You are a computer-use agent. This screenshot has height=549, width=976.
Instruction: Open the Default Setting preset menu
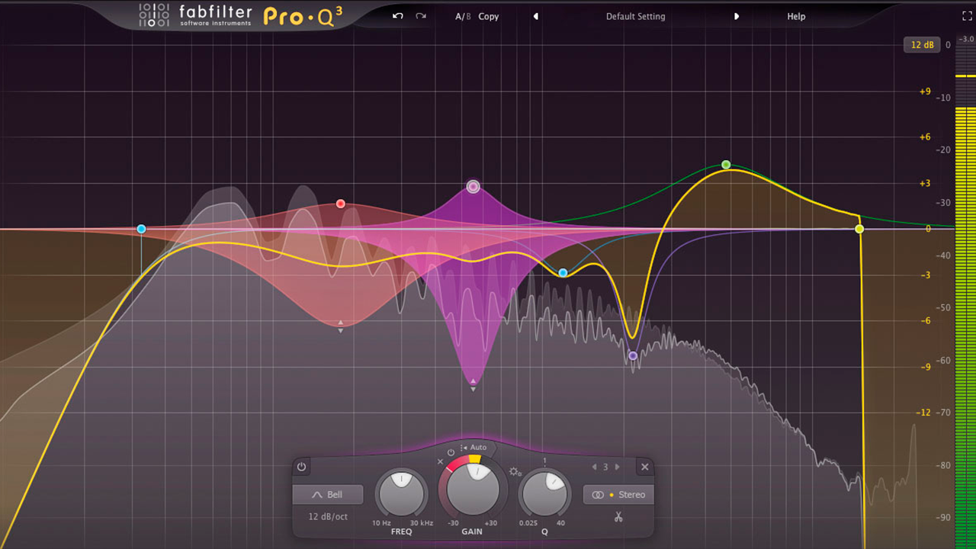635,16
